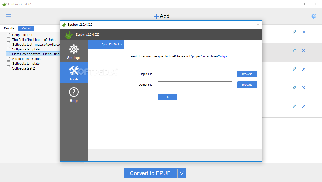322x182 pixels.
Task: Select first 'Softpedia template' entry below mac.softpedia
Action: [26, 49]
